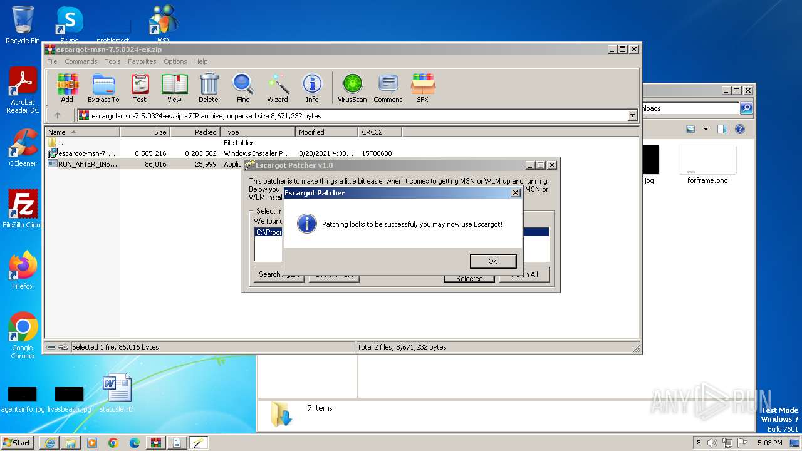Image resolution: width=802 pixels, height=451 pixels.
Task: Select the livesbeach.jpg desktop file
Action: coord(70,399)
